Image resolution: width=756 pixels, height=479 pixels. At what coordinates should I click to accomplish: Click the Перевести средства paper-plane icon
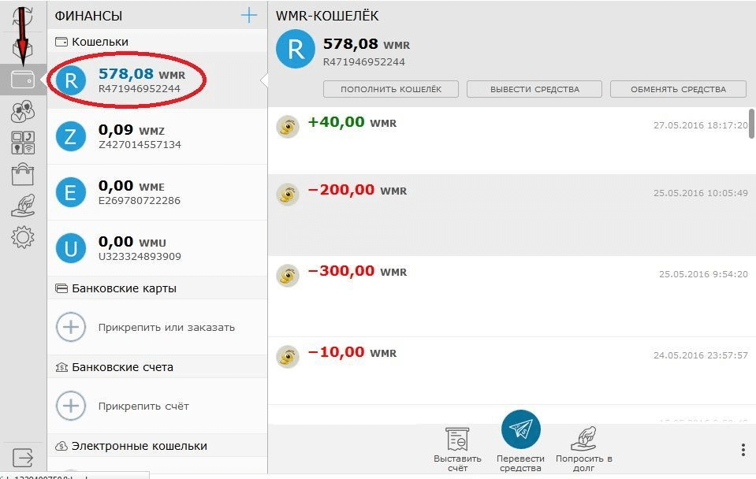point(521,429)
